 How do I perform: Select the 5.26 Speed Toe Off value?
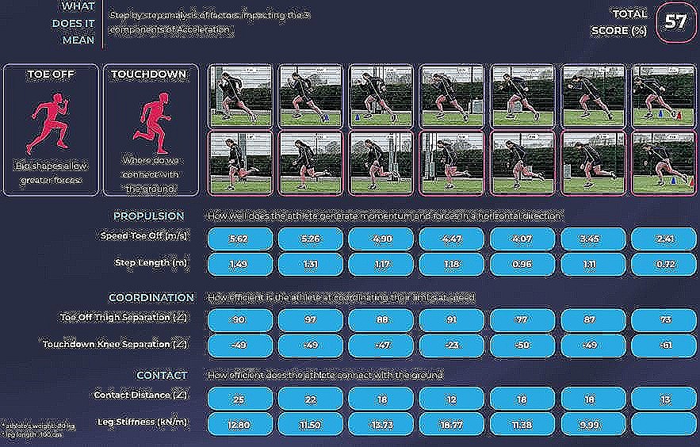pyautogui.click(x=311, y=239)
